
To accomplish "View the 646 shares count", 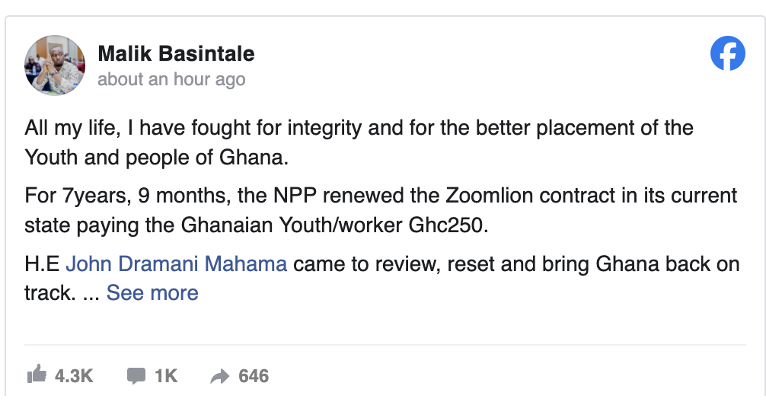I will click(x=254, y=376).
